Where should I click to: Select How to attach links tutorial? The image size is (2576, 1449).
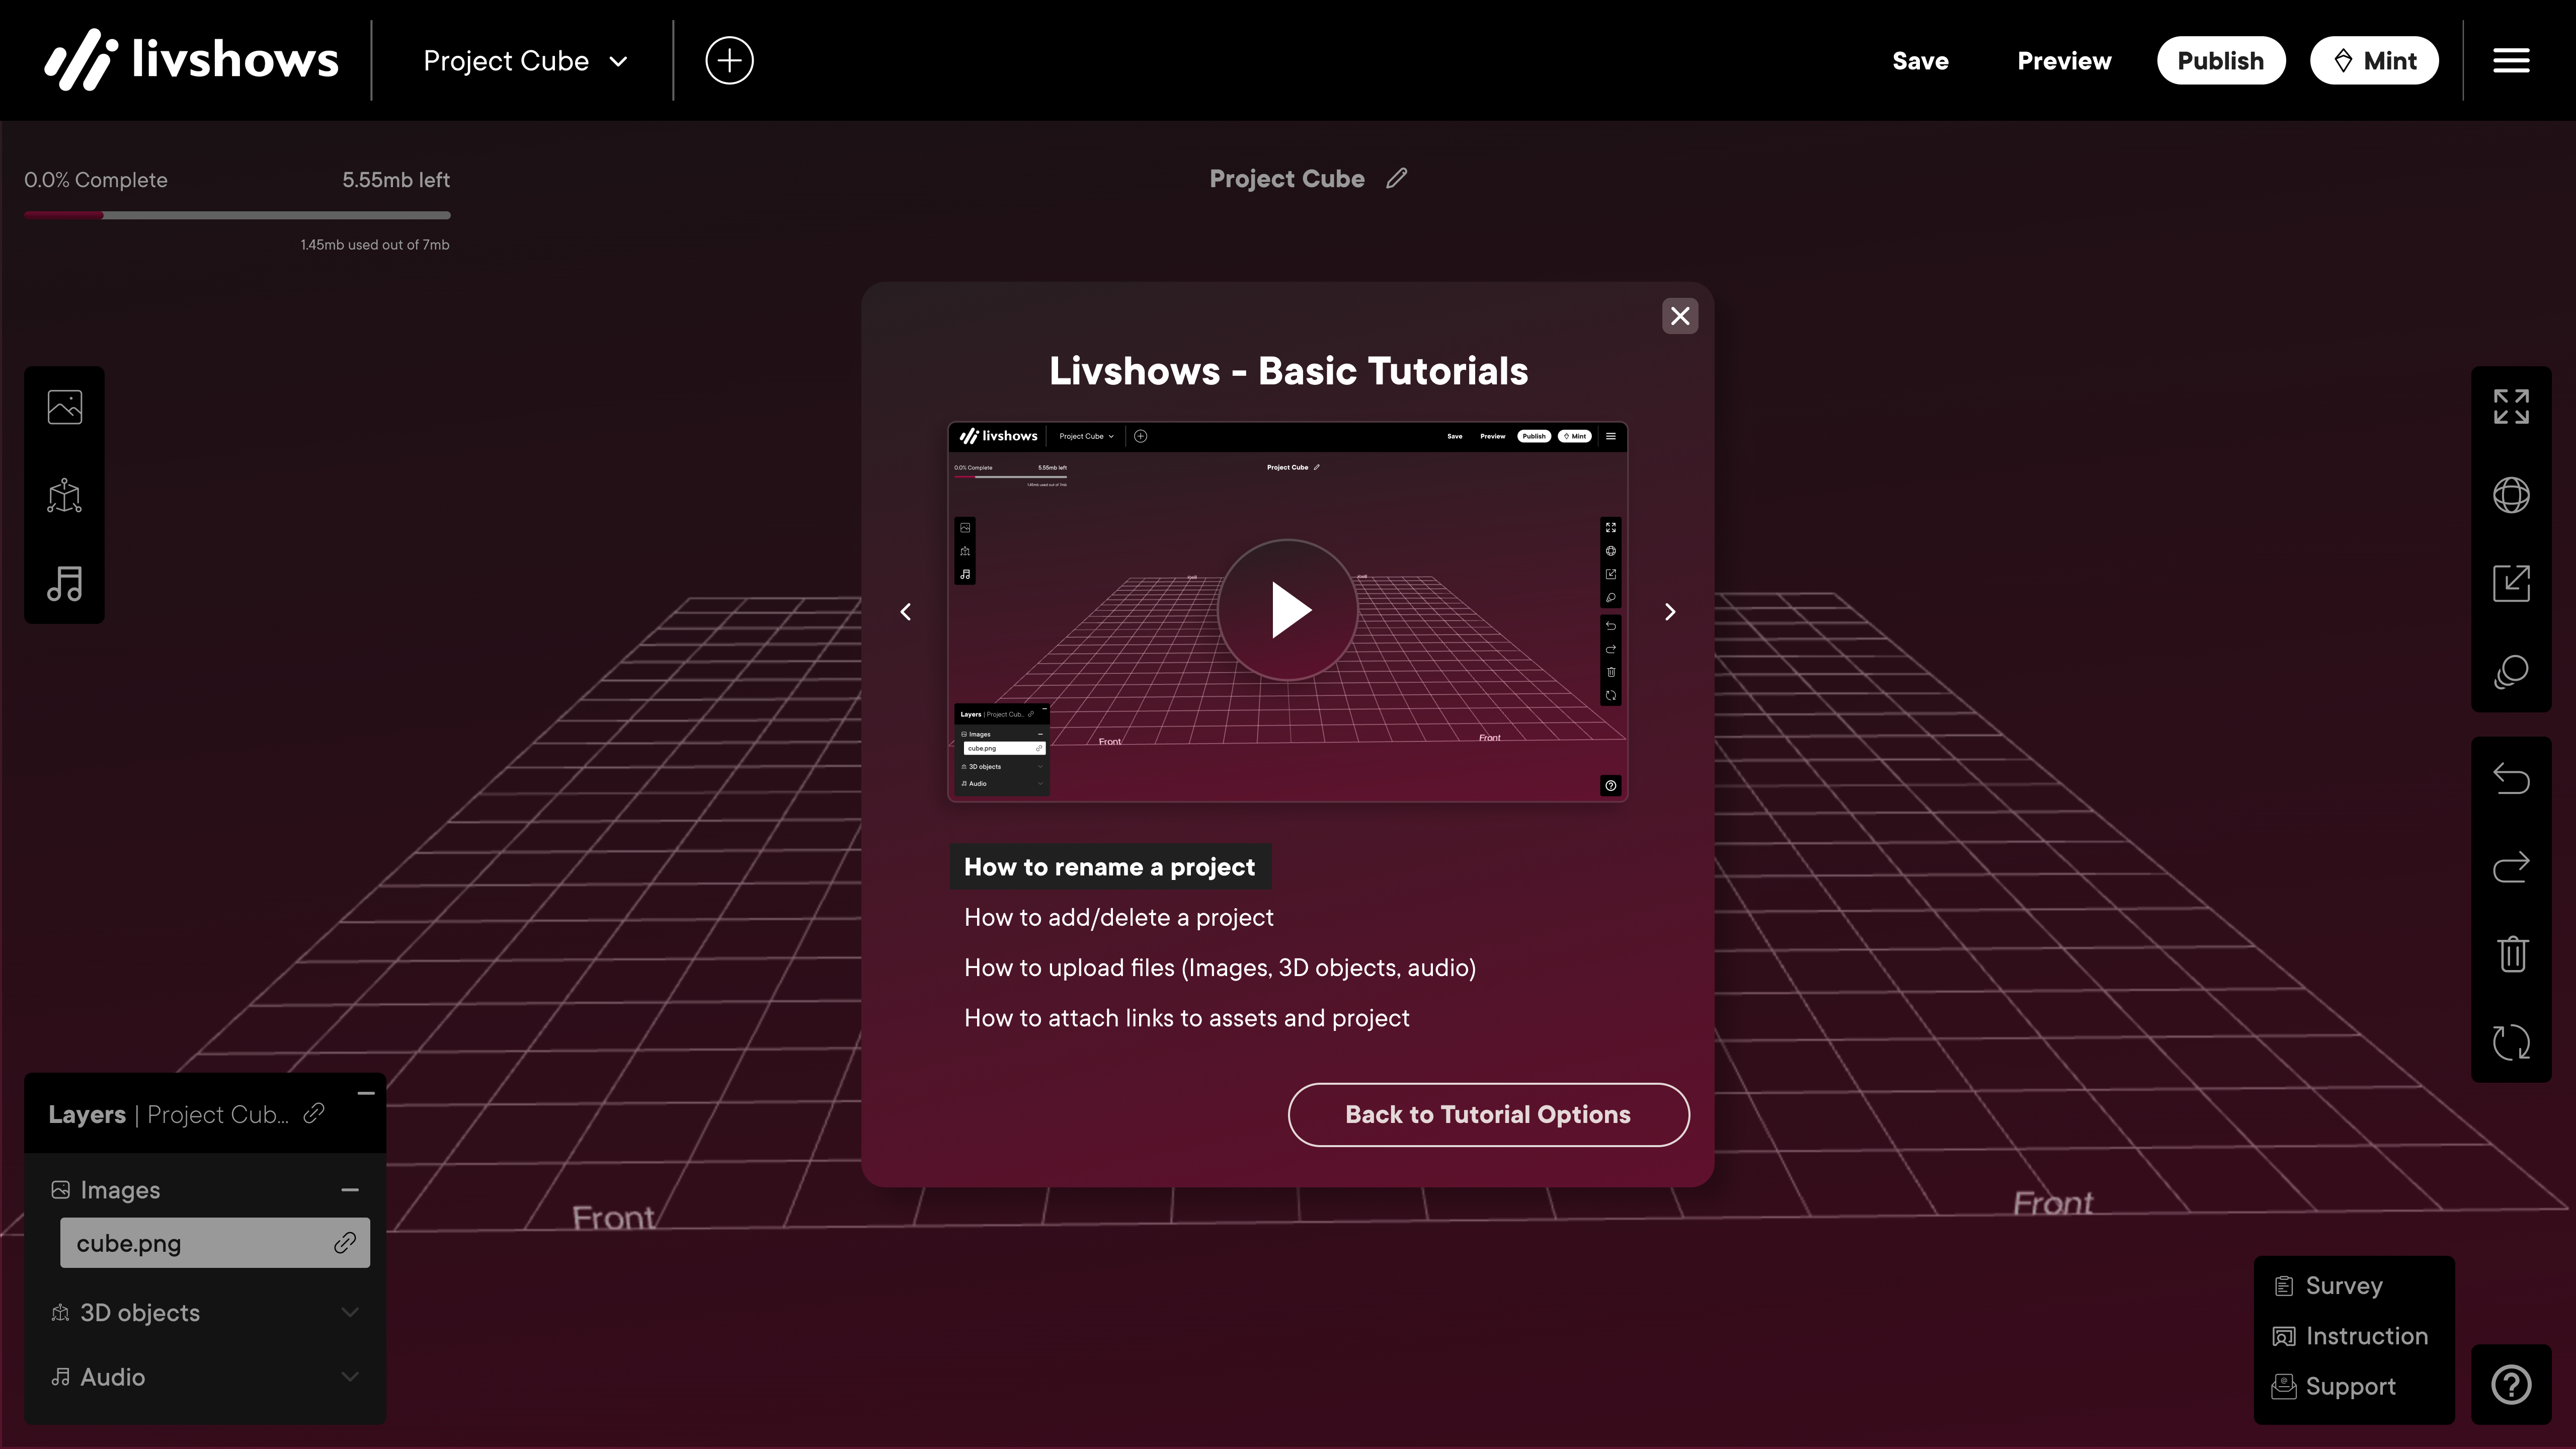pos(1187,1018)
